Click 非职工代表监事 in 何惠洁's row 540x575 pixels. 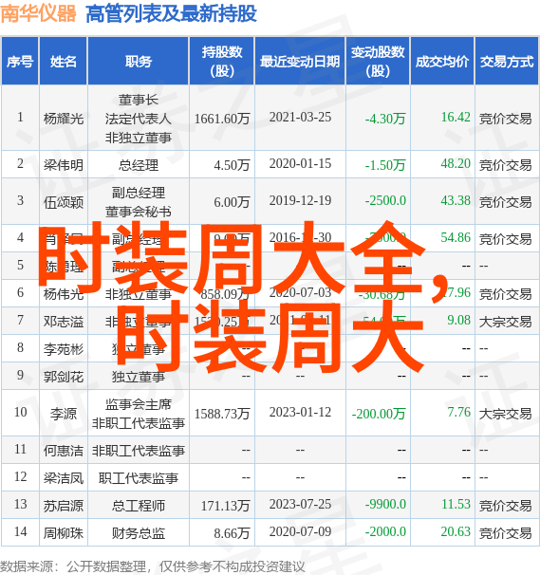[x=139, y=450]
